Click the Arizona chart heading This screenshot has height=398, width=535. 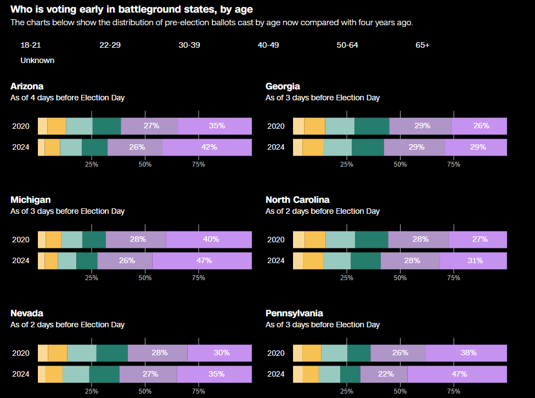(x=27, y=86)
